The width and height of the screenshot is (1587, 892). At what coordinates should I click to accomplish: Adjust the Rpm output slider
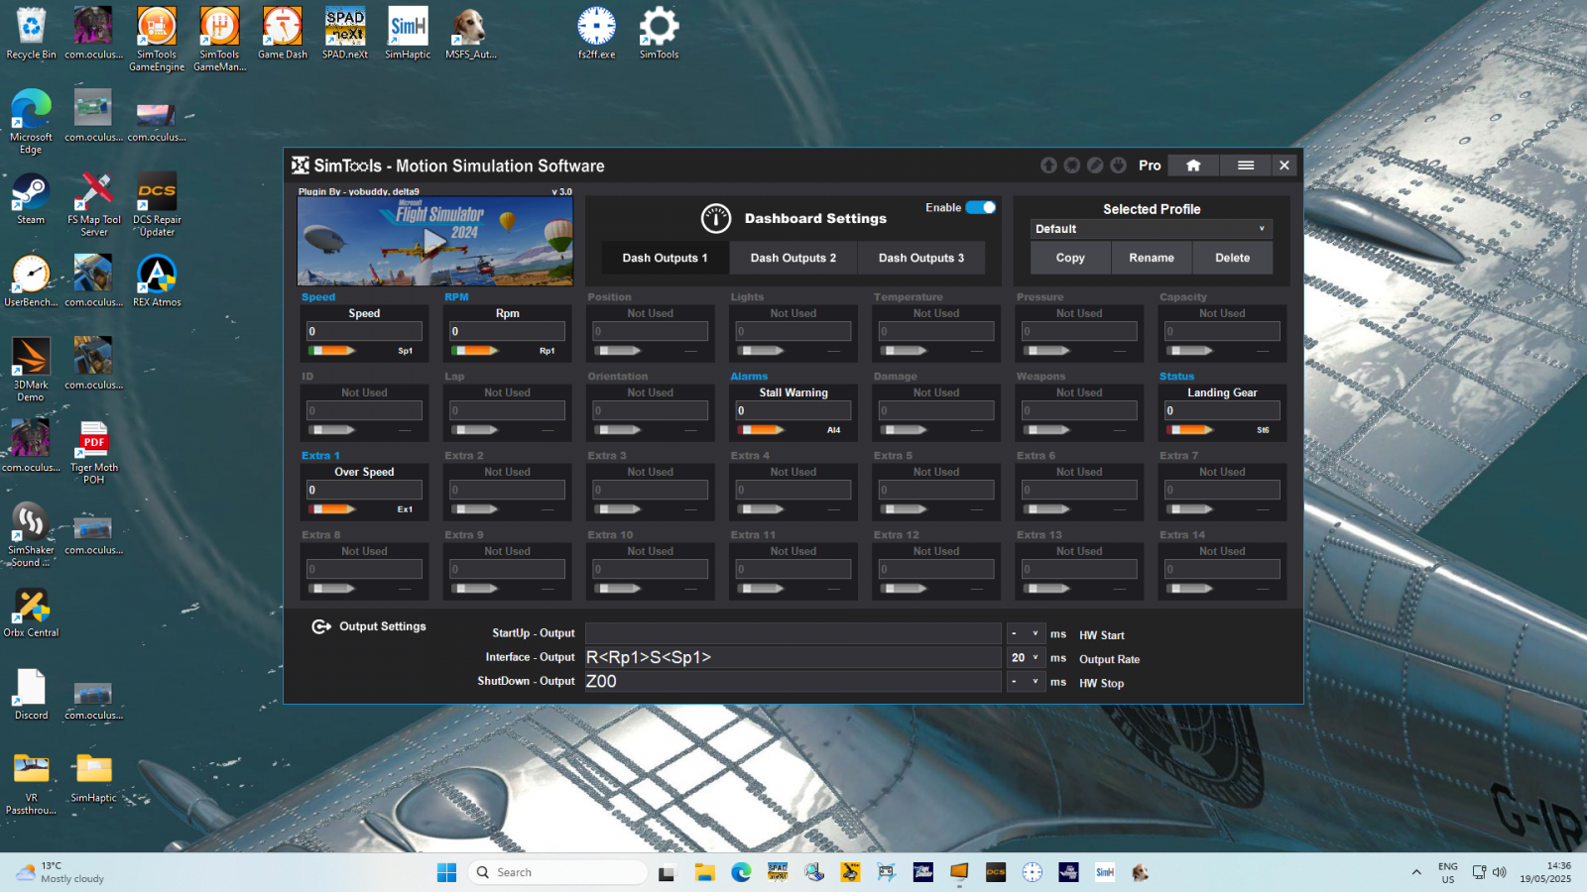tap(475, 351)
